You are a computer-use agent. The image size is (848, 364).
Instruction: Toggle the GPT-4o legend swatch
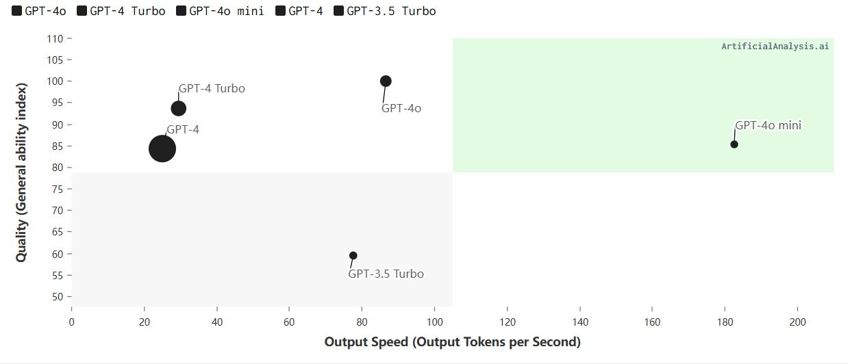(17, 11)
